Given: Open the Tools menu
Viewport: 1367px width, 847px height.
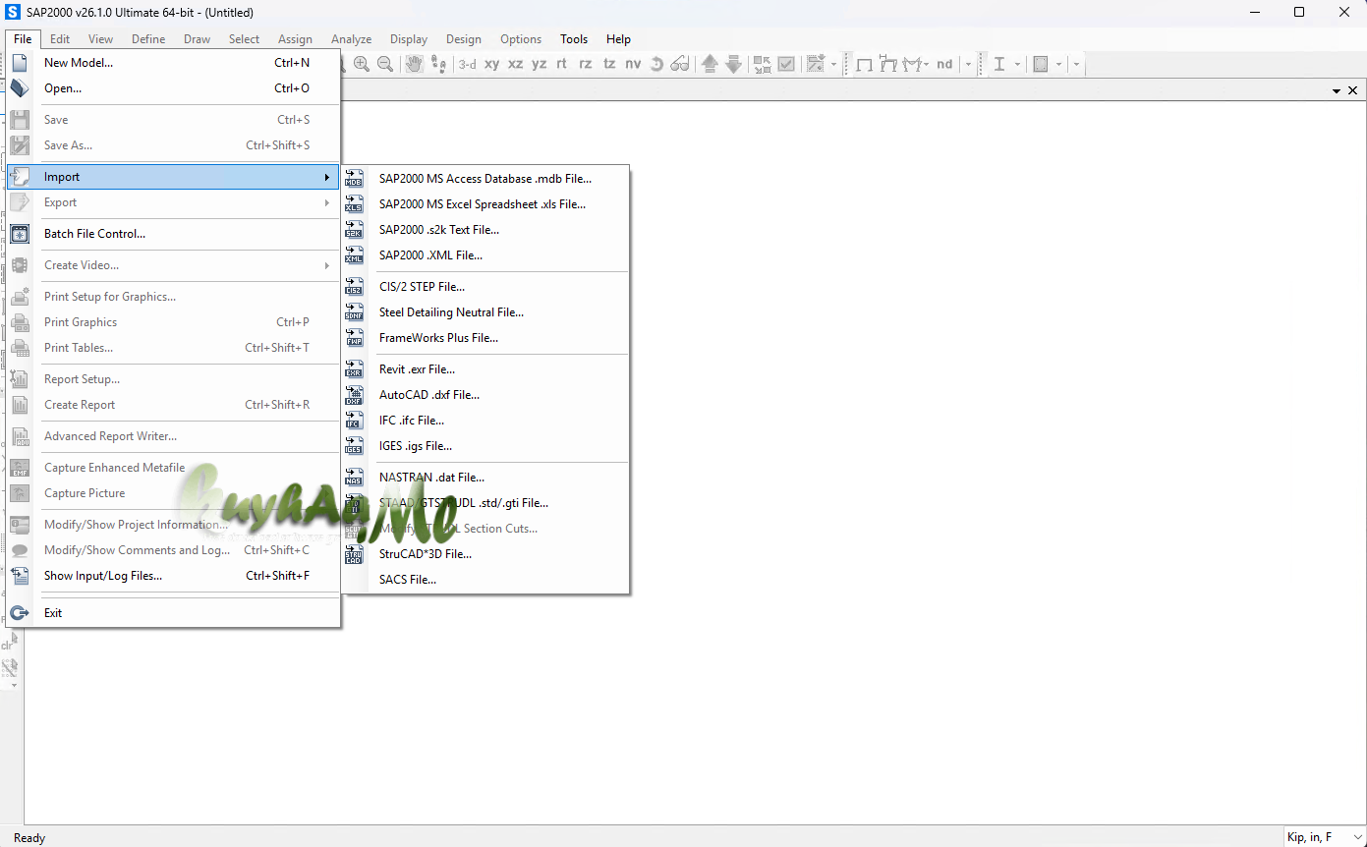Looking at the screenshot, I should [574, 39].
